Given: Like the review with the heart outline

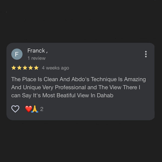Looking at the screenshot, I should pos(15,109).
